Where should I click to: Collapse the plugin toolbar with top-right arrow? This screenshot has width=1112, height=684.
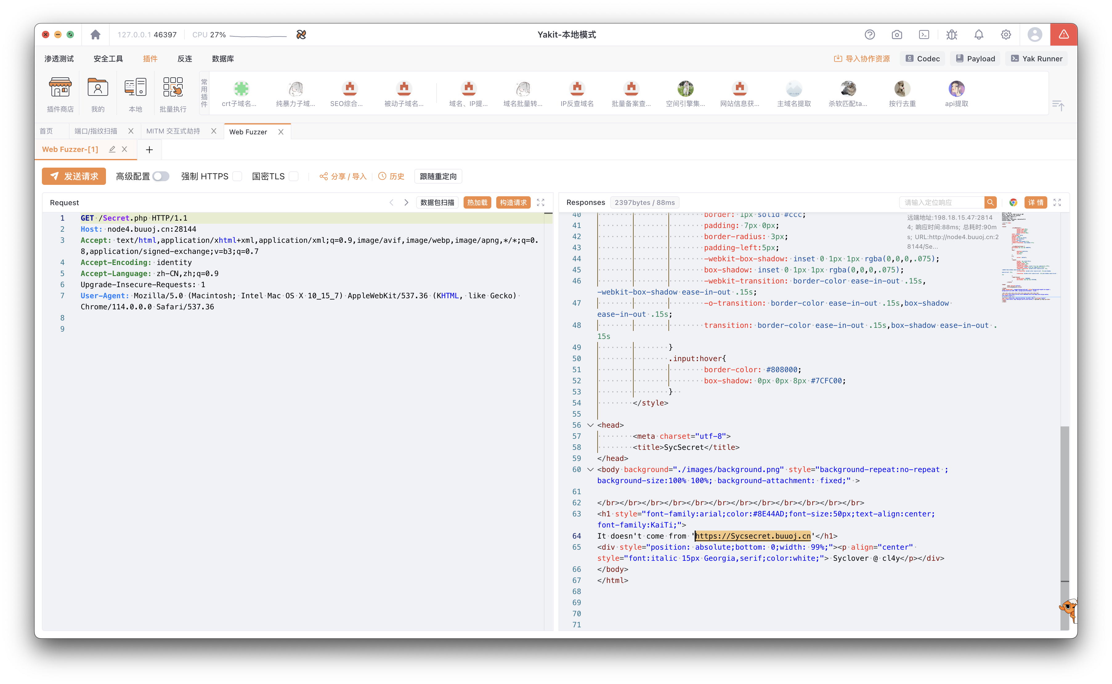1058,105
